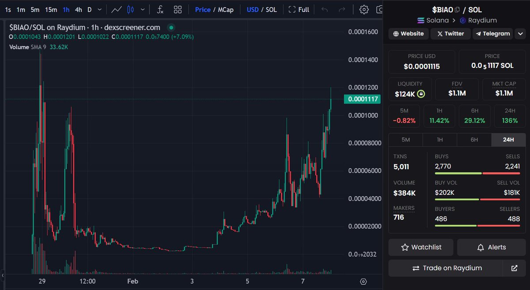
Task: Select the 1h timeframe
Action: (66, 9)
